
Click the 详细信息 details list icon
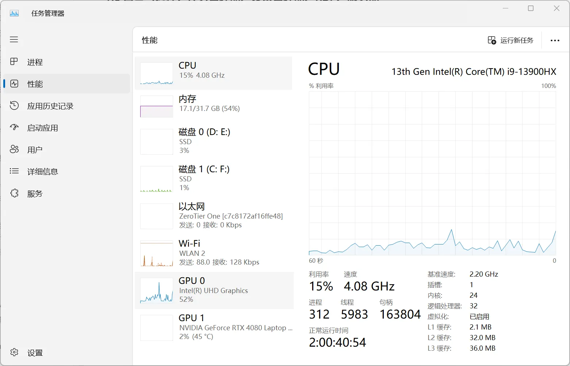(x=14, y=171)
